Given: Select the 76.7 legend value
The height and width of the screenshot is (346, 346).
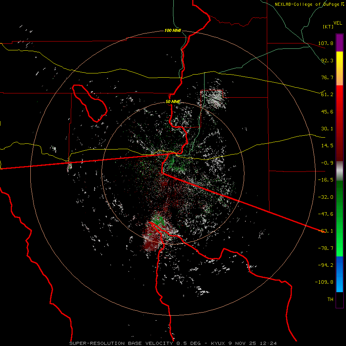Looking at the screenshot, I should coord(327,77).
